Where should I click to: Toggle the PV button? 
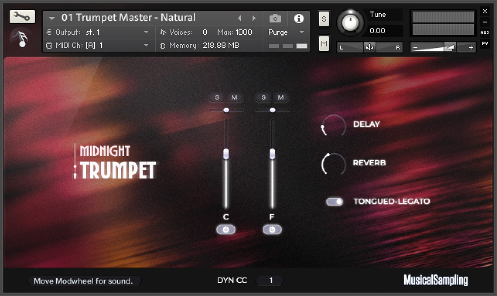pos(485,43)
